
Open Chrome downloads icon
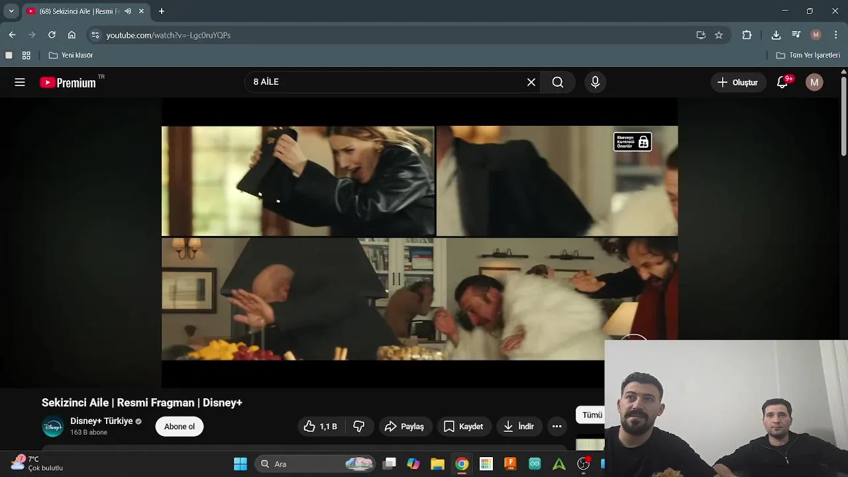point(776,35)
